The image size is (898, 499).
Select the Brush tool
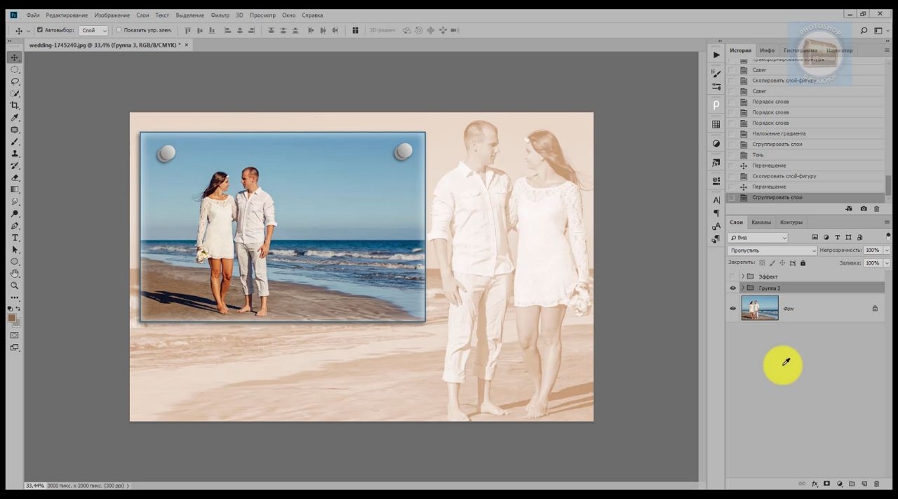tap(15, 142)
